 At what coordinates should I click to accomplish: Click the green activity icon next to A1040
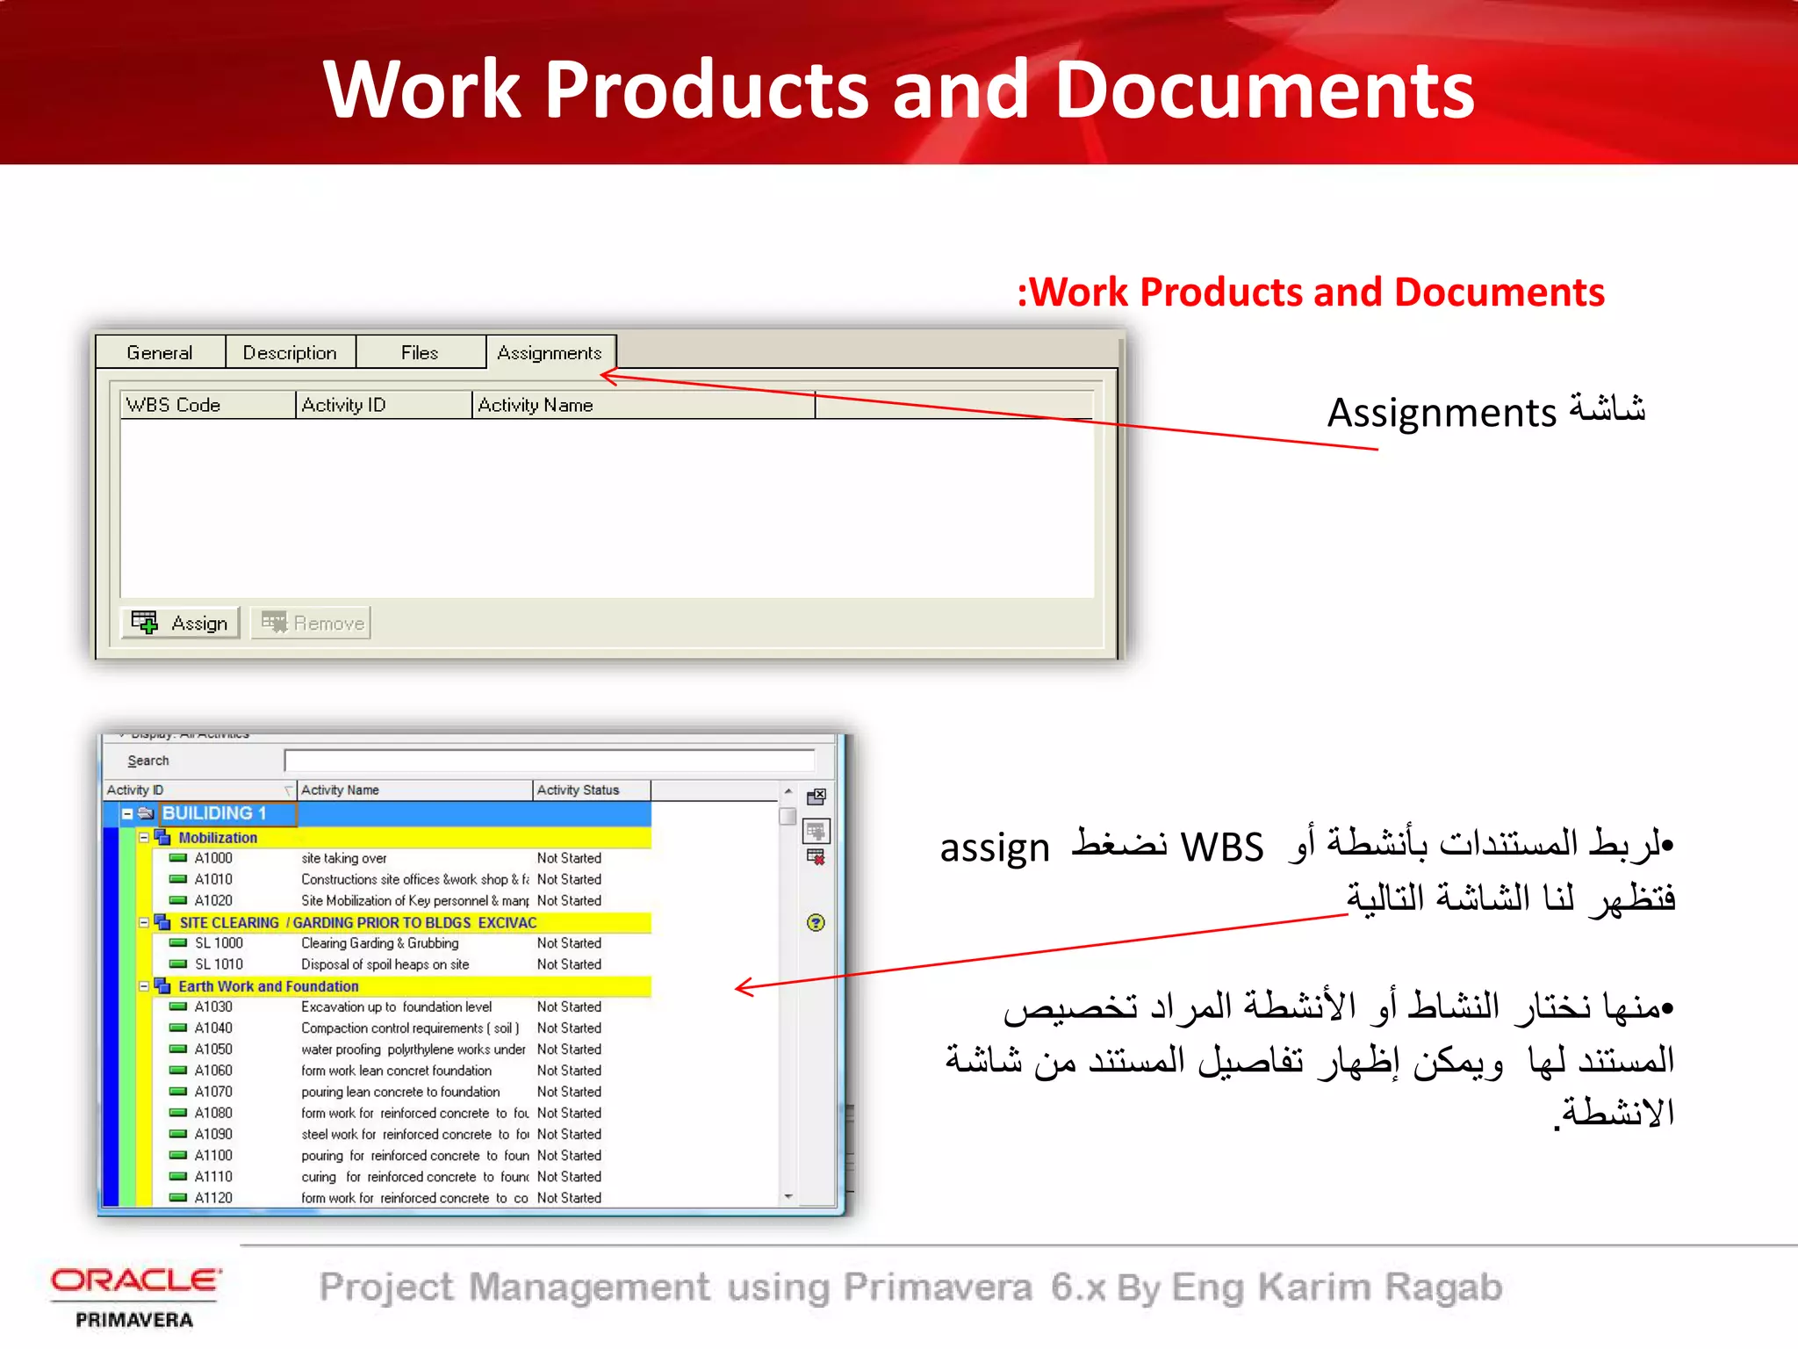pos(178,1028)
